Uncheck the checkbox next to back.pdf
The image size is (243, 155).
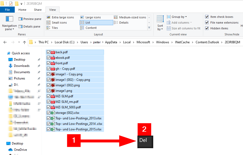(48, 52)
